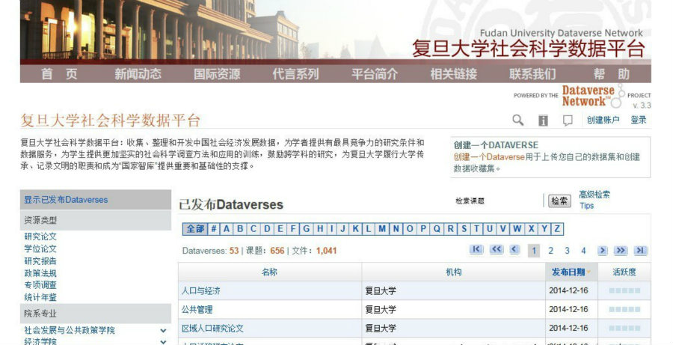Filter by 研究论文 resource type
This screenshot has height=345, width=673.
40,236
